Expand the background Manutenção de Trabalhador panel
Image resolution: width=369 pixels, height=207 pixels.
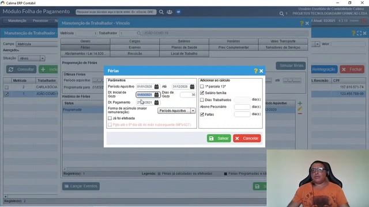(359, 33)
